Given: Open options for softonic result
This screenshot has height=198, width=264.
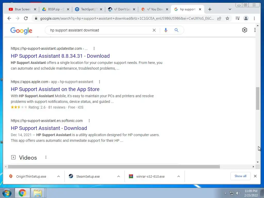Looking at the screenshot, I should tap(89, 121).
